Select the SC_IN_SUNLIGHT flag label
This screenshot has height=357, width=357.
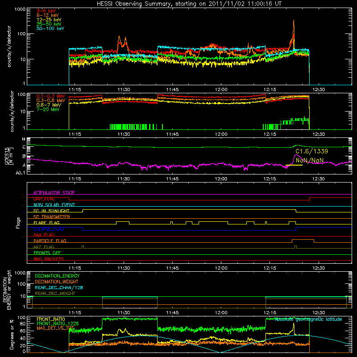51,211
